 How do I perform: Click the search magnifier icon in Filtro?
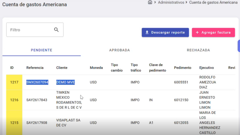(56, 30)
